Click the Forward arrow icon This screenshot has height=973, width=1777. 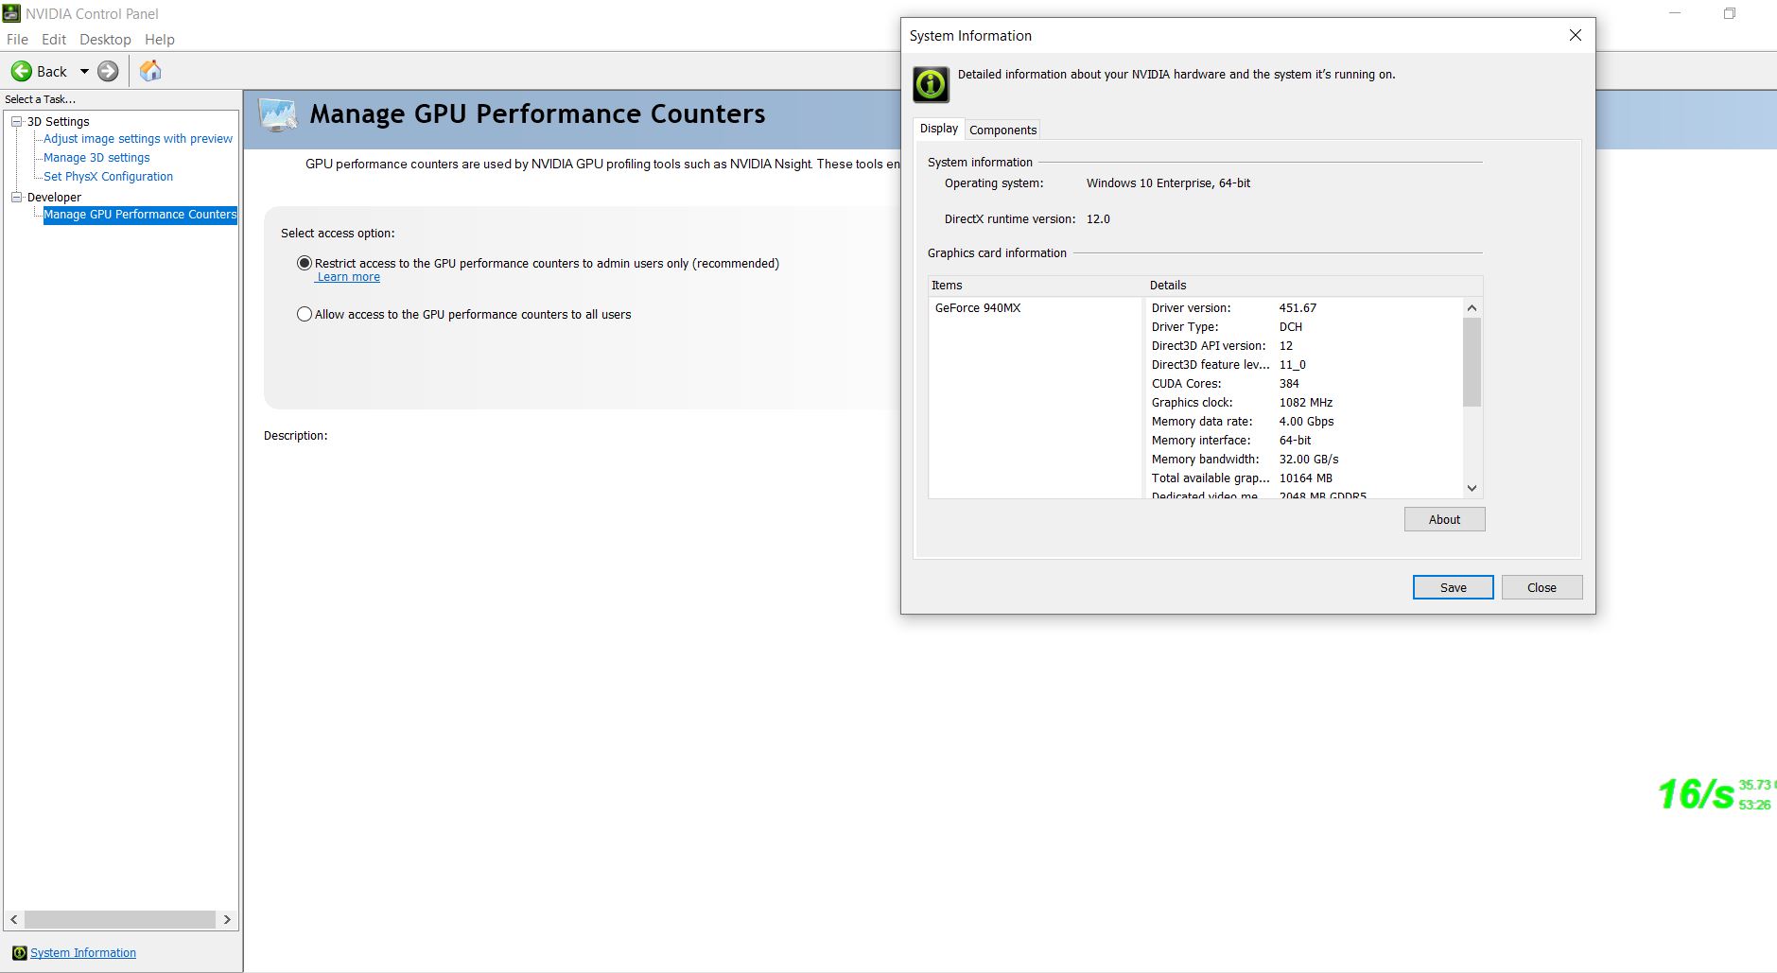coord(109,71)
